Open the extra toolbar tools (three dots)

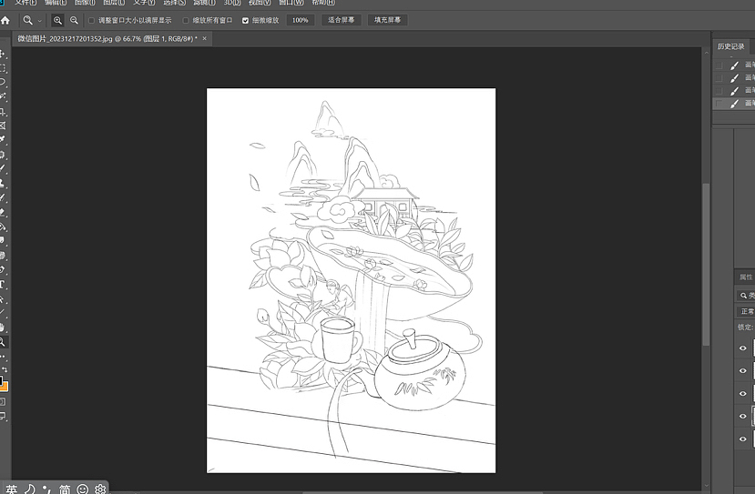(x=3, y=357)
